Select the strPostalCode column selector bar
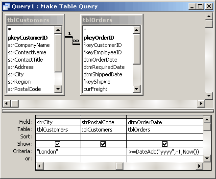The height and width of the screenshot is (179, 216). tap(103, 117)
